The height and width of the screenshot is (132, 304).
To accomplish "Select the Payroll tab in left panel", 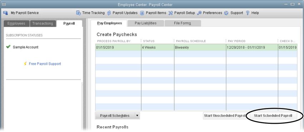I will click(x=69, y=24).
